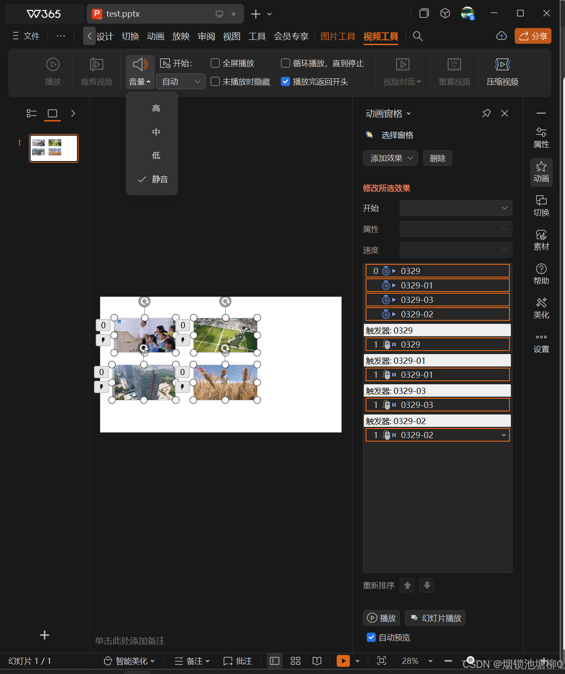This screenshot has height=674, width=565.
Task: Expand slide panel with right chevron
Action: 73,113
